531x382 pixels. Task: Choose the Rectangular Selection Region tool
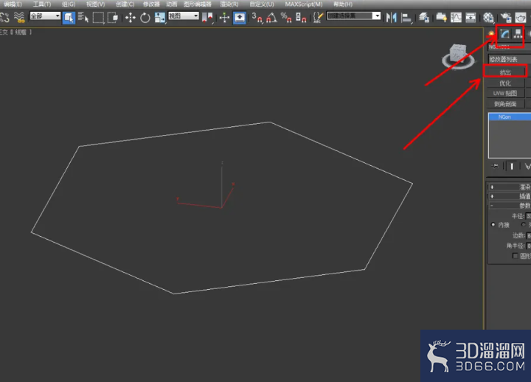(x=98, y=18)
